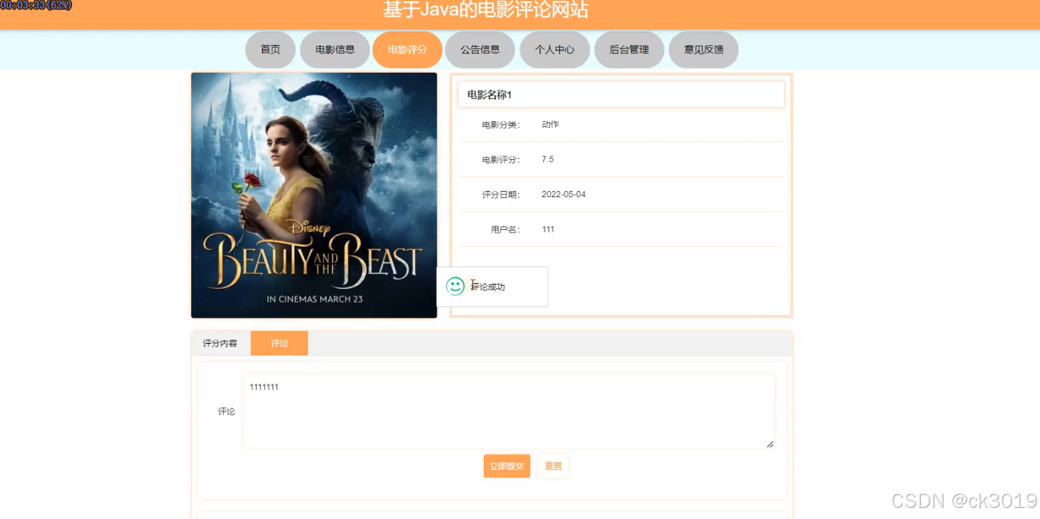Select the 评论 tab

point(279,343)
